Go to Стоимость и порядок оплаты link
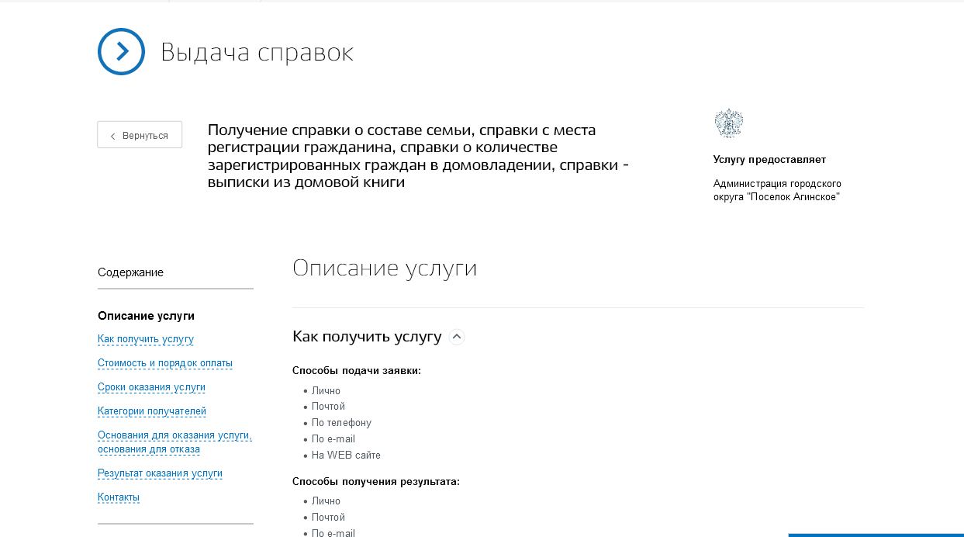 coord(164,363)
